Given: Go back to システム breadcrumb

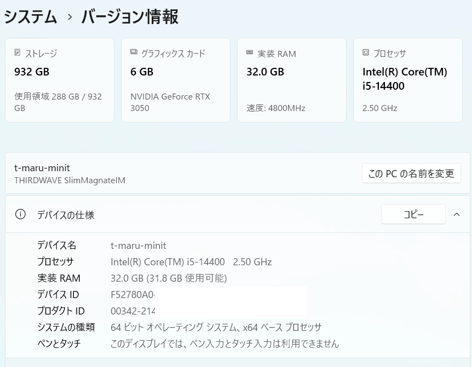Looking at the screenshot, I should [x=31, y=16].
